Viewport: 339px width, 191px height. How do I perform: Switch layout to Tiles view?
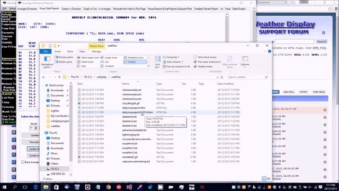(82, 66)
